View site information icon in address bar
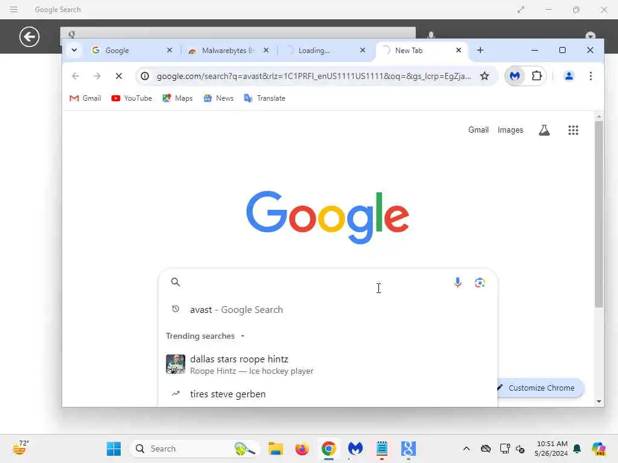 [145, 76]
